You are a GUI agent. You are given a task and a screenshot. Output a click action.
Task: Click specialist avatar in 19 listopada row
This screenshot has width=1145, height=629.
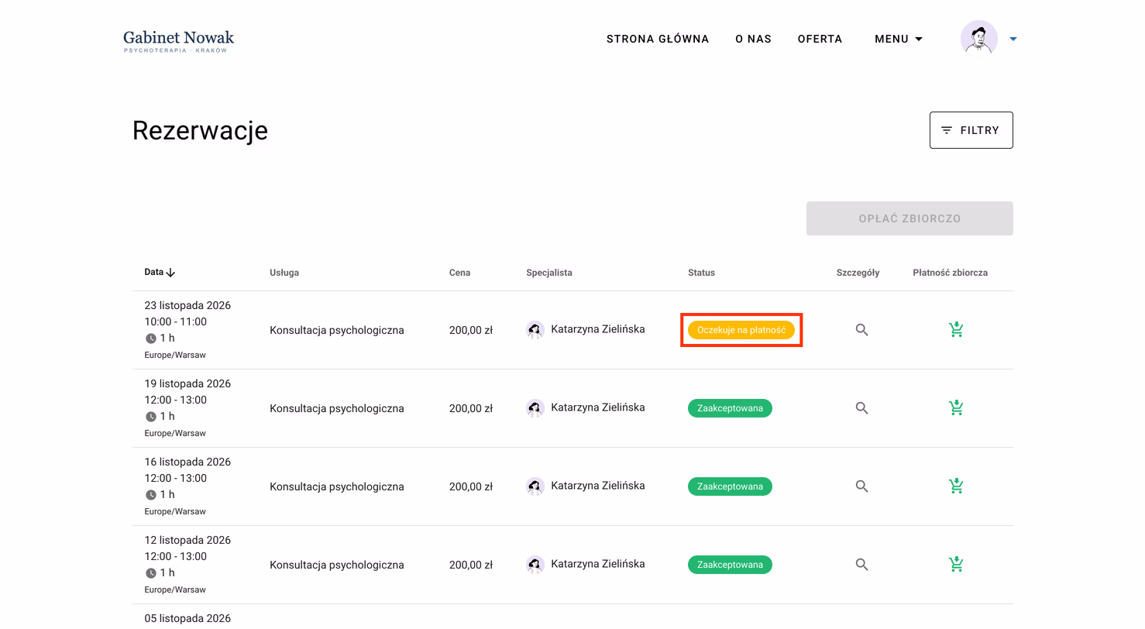click(535, 408)
